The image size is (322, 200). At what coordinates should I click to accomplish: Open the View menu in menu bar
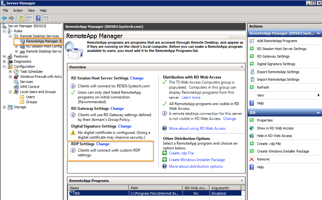pos(31,10)
